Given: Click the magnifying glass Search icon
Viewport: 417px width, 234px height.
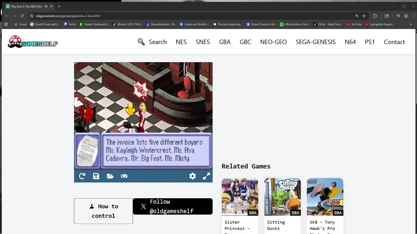Looking at the screenshot, I should [x=141, y=42].
